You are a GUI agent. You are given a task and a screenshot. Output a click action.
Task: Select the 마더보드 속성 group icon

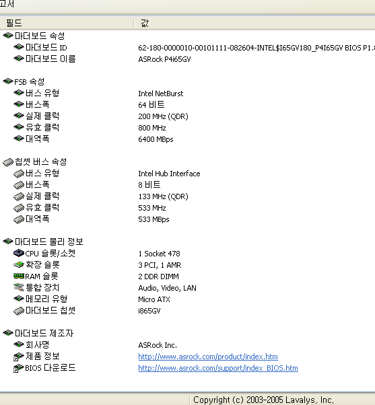click(x=8, y=36)
